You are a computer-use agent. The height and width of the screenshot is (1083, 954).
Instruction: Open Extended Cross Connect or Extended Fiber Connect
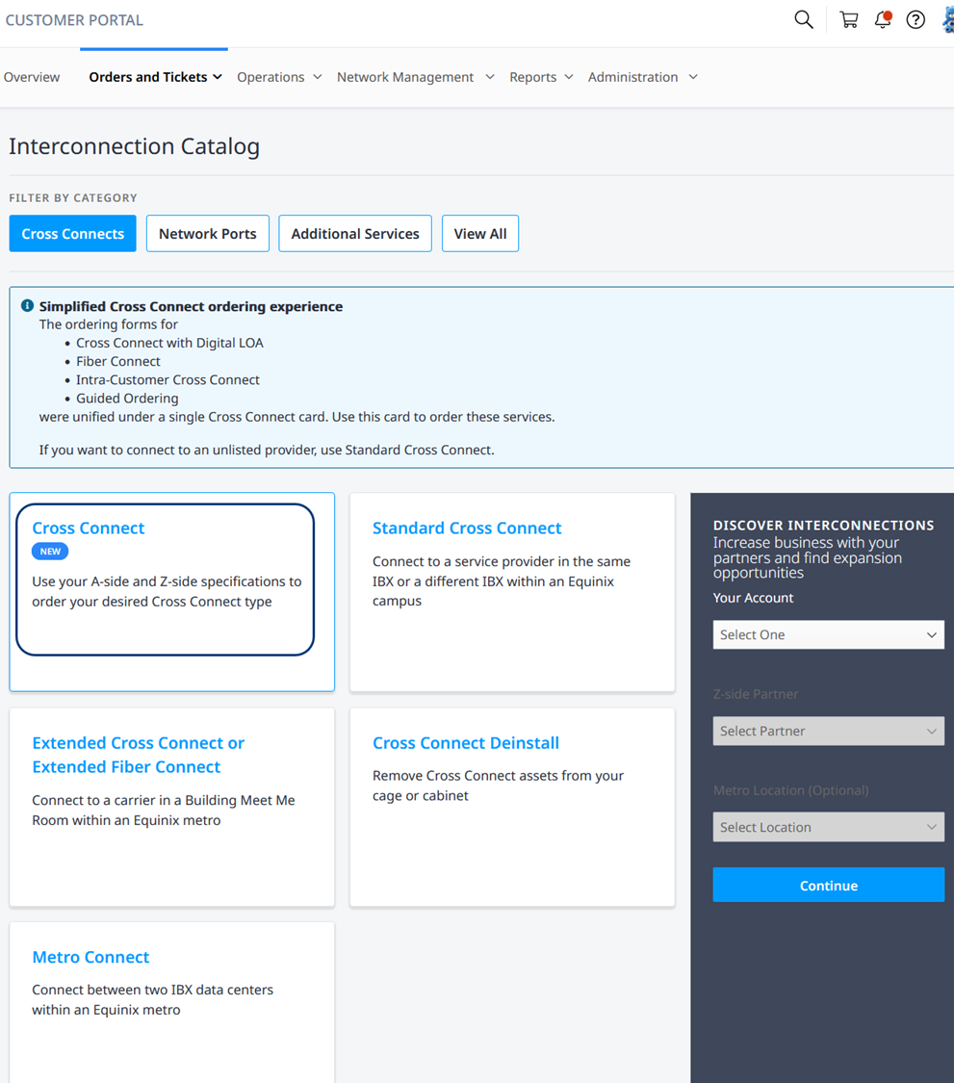click(139, 754)
